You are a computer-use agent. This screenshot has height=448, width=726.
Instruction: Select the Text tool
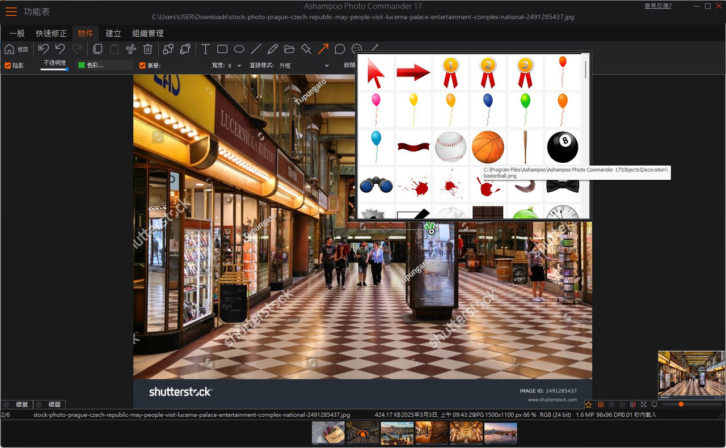(205, 49)
